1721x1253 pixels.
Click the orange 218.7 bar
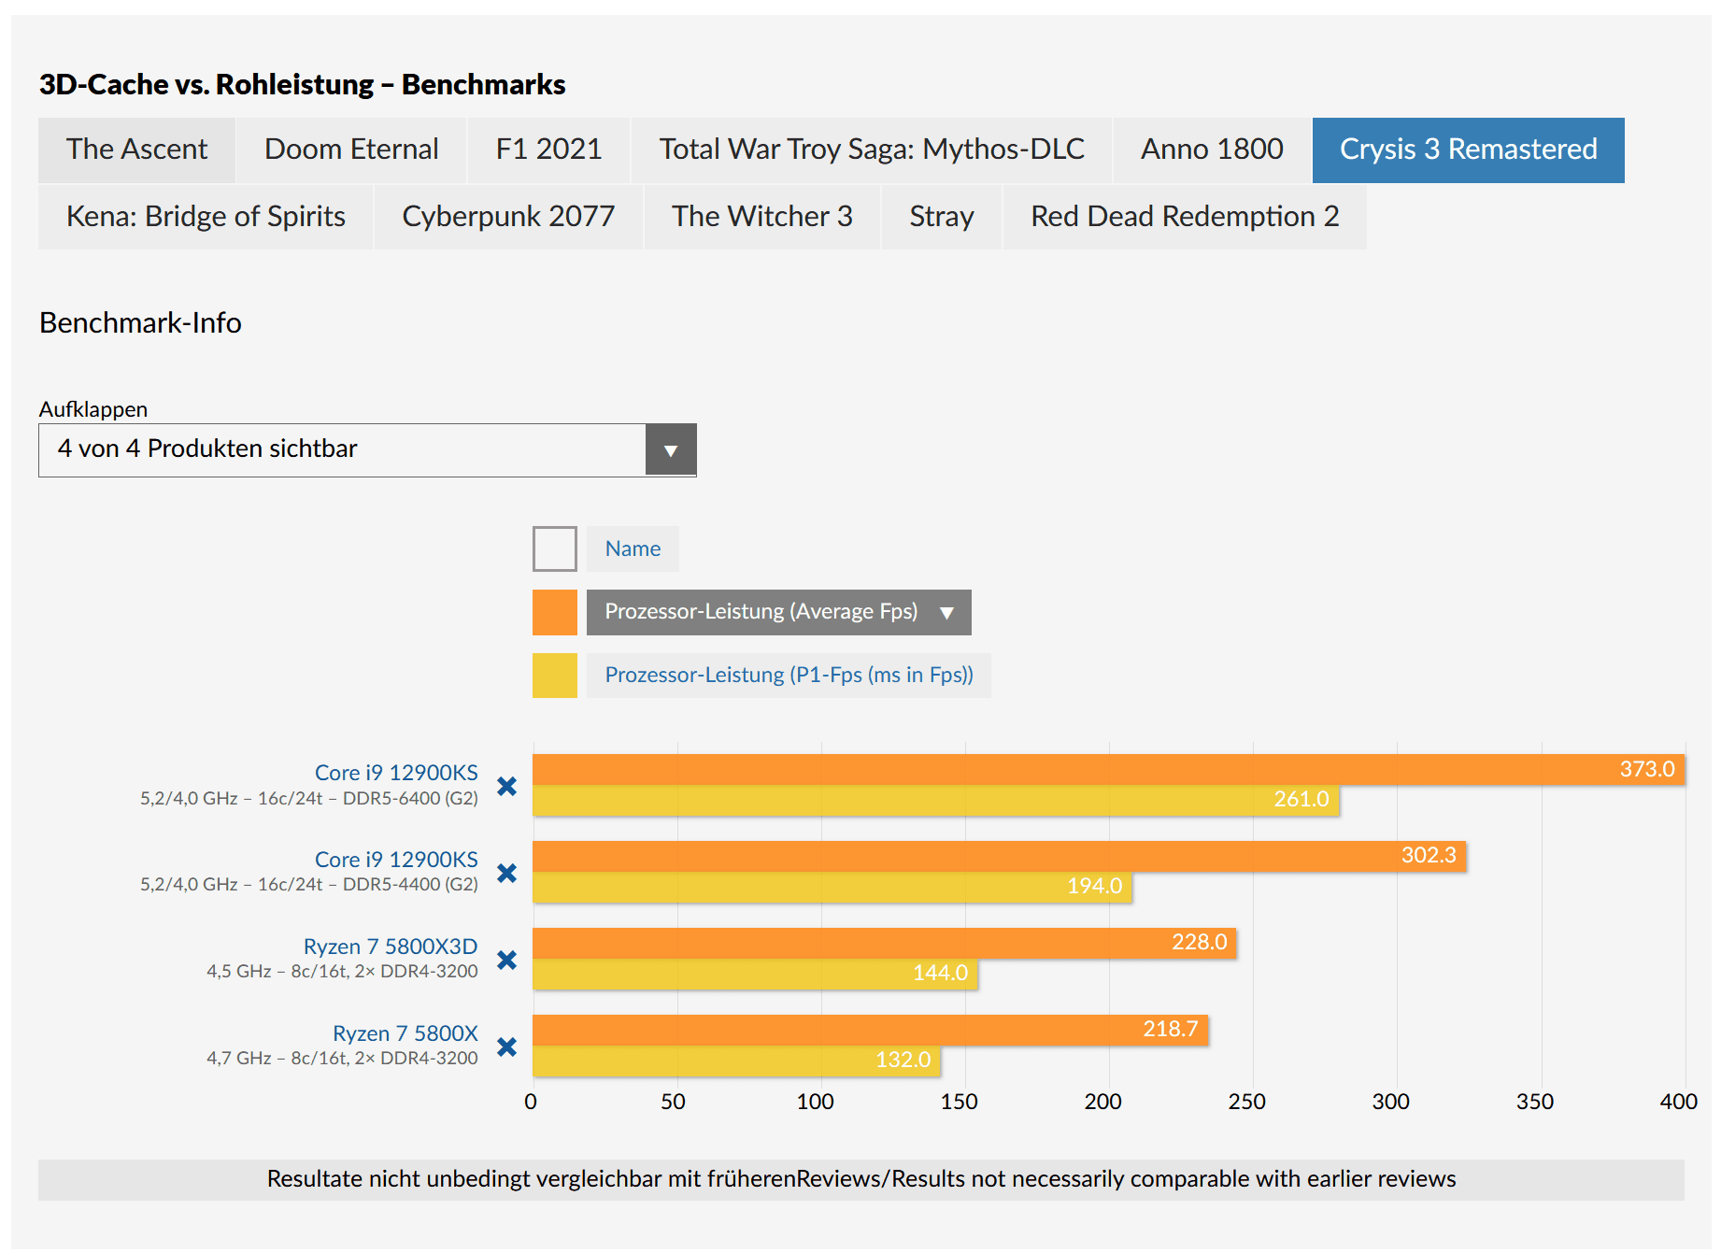tap(871, 1030)
